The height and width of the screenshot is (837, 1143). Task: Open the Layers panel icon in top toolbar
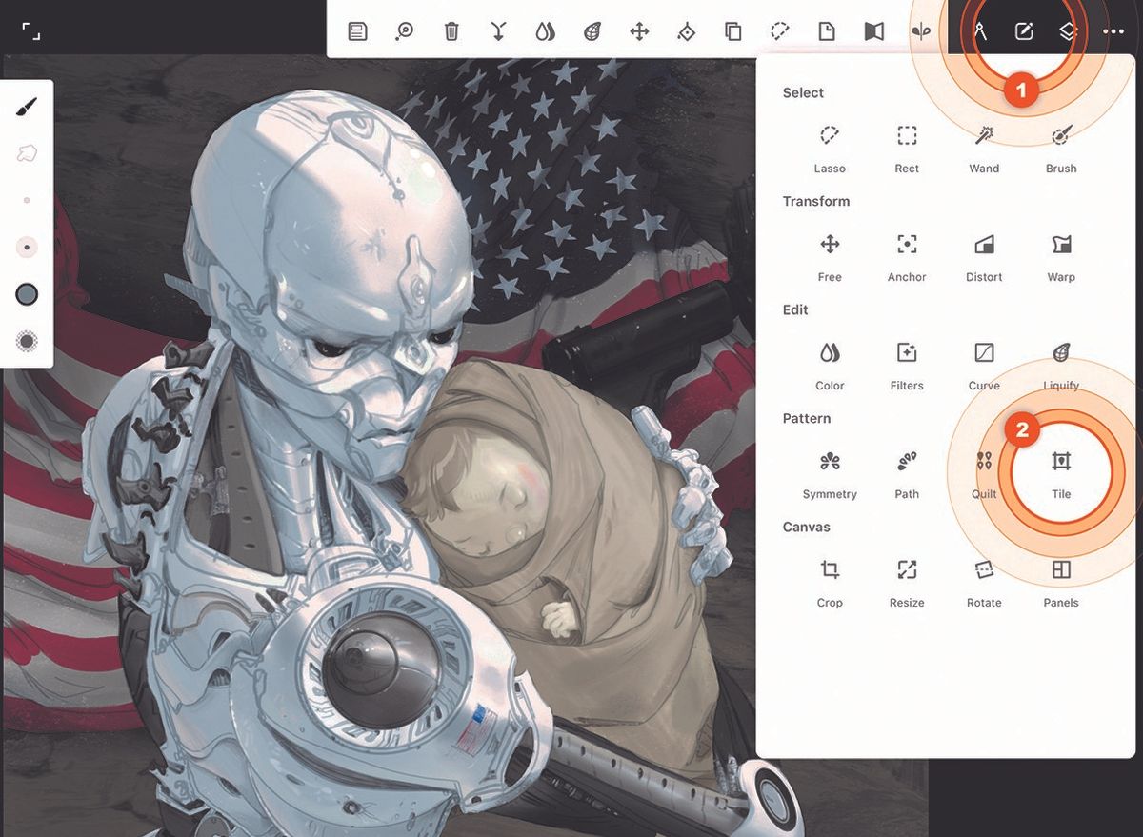[x=1067, y=30]
